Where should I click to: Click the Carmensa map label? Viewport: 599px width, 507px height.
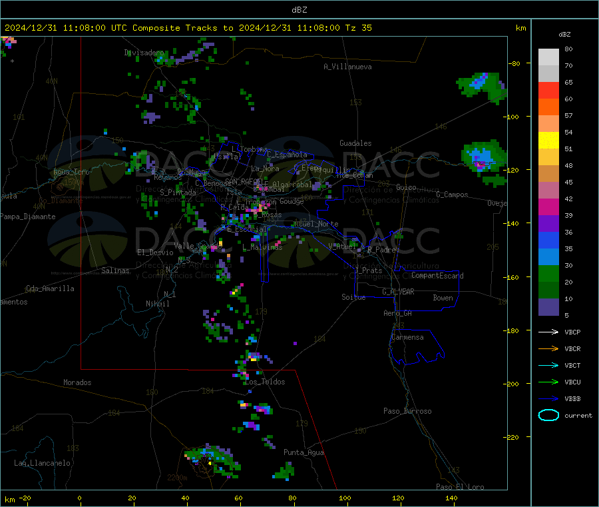[x=407, y=337]
